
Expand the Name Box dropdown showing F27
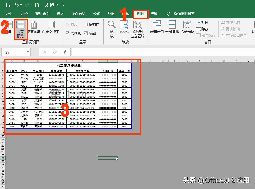pyautogui.click(x=27, y=52)
